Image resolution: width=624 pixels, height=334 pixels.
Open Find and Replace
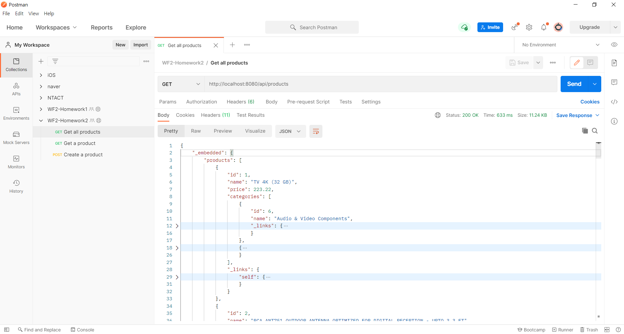coord(39,329)
